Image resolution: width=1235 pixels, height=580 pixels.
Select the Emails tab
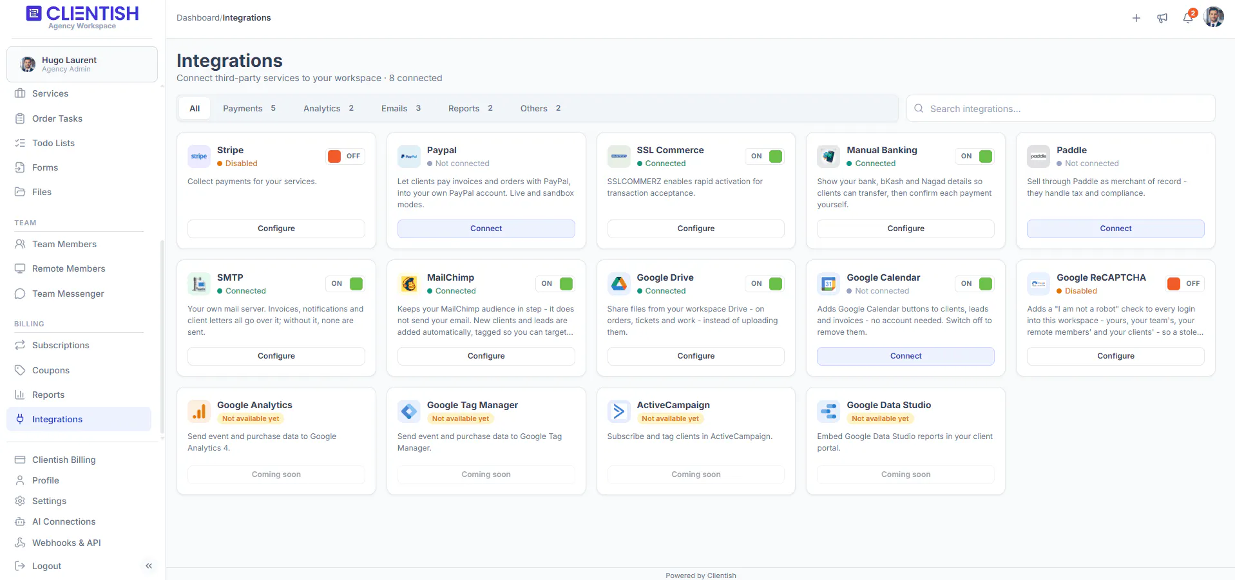[x=401, y=109]
